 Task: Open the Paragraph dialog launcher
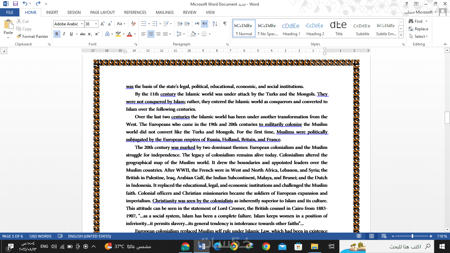pos(227,44)
